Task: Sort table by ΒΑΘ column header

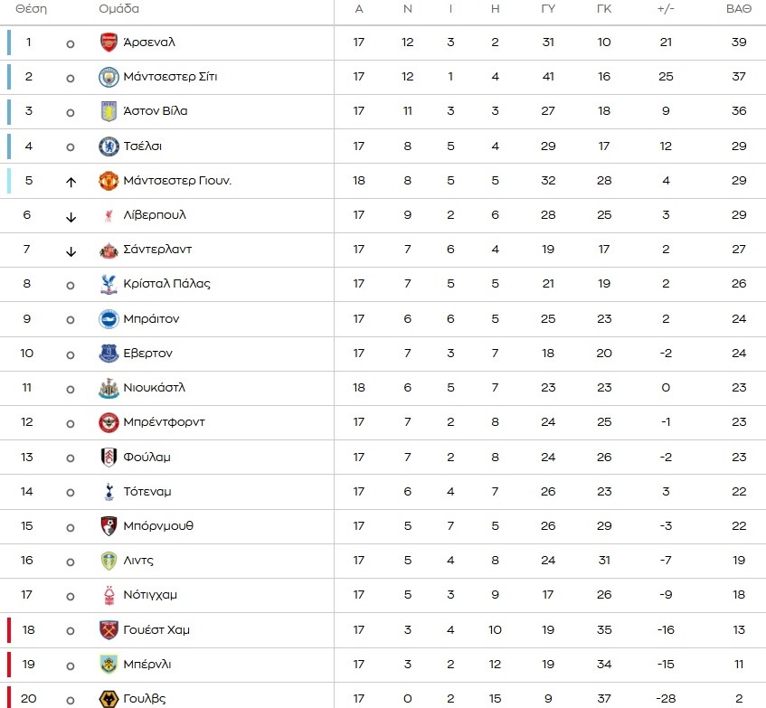Action: pyautogui.click(x=739, y=9)
